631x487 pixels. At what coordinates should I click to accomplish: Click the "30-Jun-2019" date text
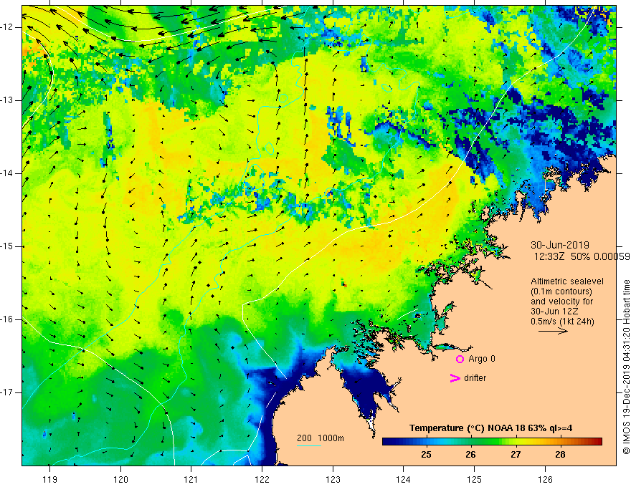[x=560, y=245]
